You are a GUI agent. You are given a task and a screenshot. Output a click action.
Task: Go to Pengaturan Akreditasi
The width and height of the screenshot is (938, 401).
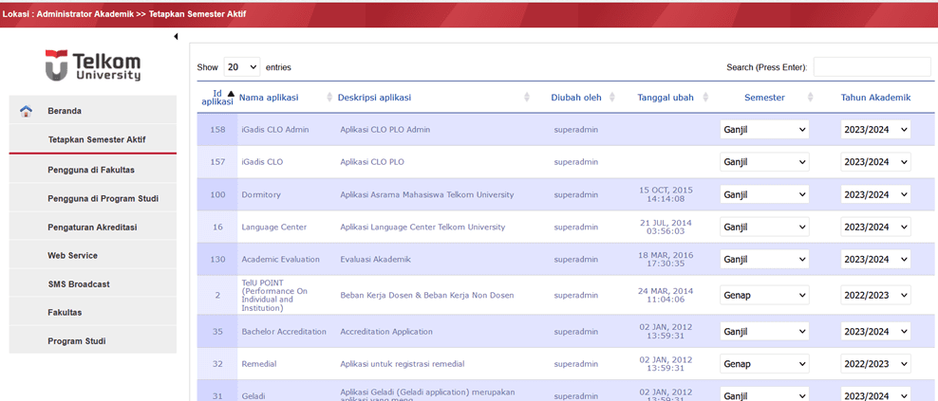pyautogui.click(x=93, y=228)
